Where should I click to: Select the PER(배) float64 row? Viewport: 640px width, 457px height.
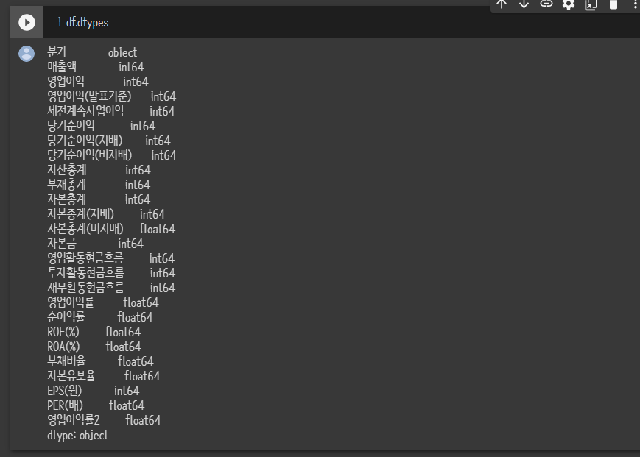point(96,405)
